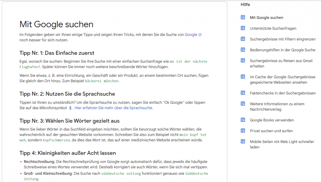This screenshot has width=321, height=182.
Task: Click the bold term 'Groß- und Kleinschreibung:'
Action: tap(48, 173)
